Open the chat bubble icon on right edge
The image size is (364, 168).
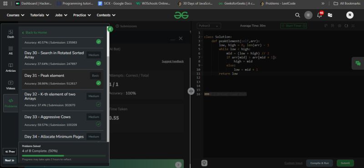tap(358, 63)
